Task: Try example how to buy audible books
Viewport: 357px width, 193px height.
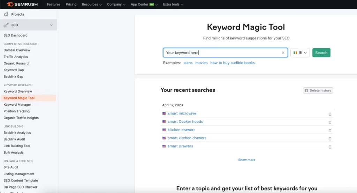Action: [x=233, y=63]
